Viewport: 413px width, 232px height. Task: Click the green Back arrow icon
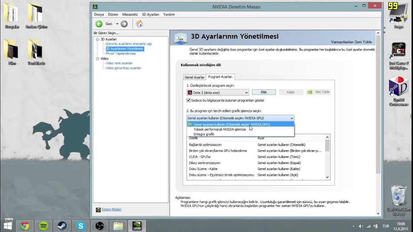(99, 24)
